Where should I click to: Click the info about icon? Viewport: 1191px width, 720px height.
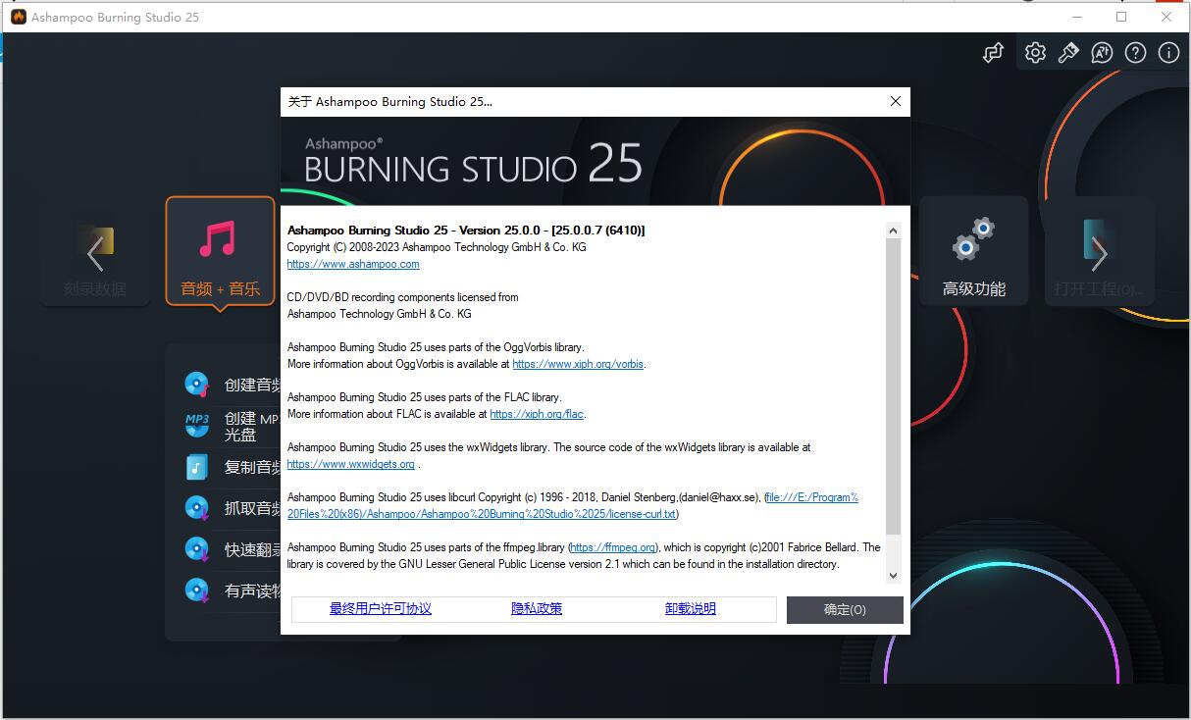(x=1168, y=53)
